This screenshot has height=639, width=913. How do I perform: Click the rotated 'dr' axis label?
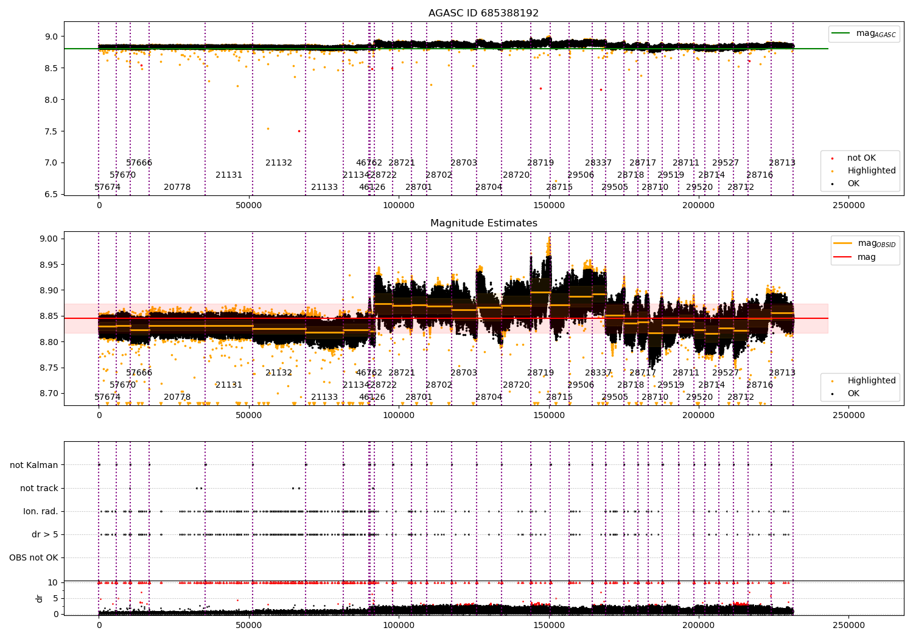40,598
